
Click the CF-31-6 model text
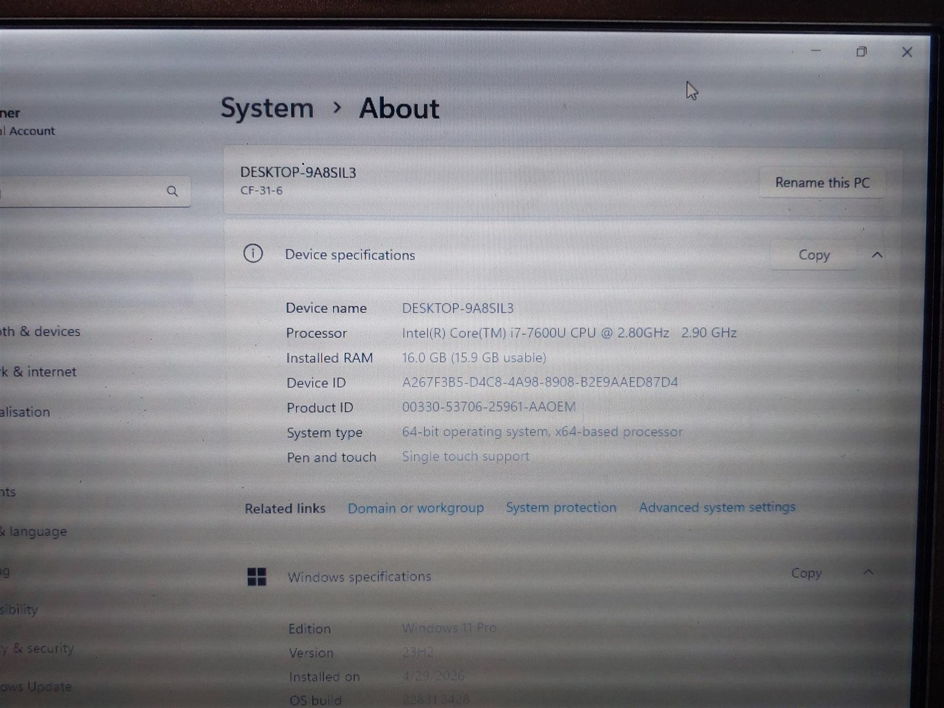click(x=261, y=191)
